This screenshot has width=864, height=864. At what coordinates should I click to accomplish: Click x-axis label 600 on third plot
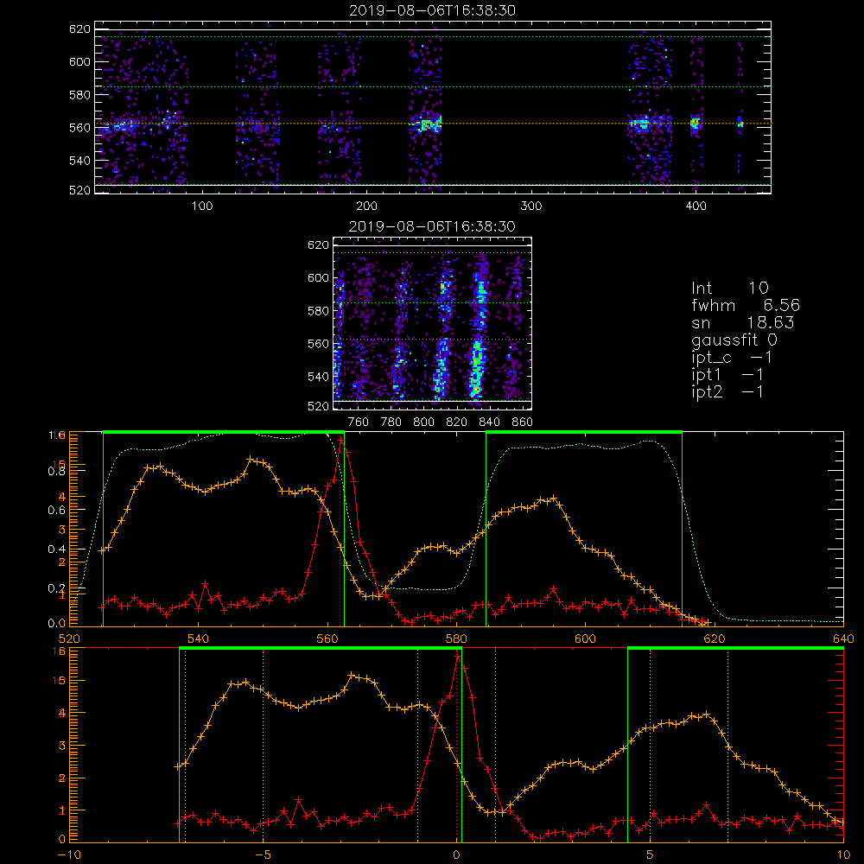[586, 638]
